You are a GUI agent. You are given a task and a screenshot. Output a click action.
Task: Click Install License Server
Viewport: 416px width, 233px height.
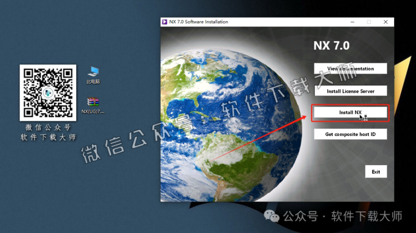click(350, 91)
